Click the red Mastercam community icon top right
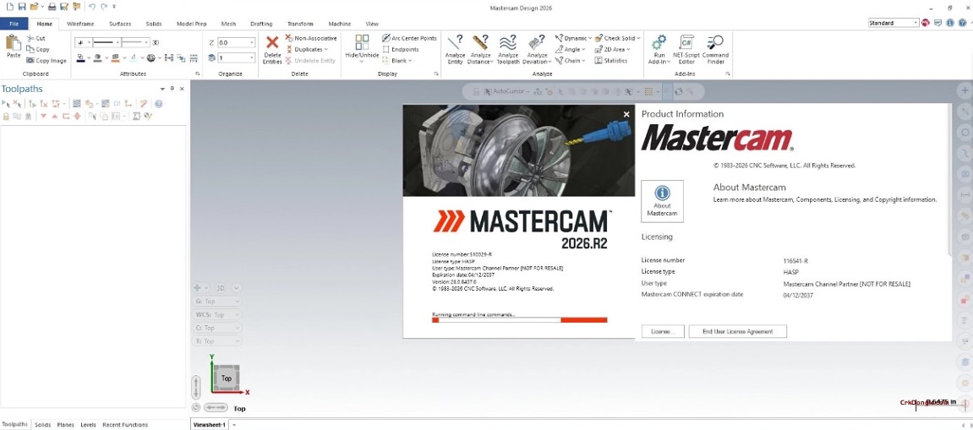This screenshot has width=973, height=430. tap(925, 23)
